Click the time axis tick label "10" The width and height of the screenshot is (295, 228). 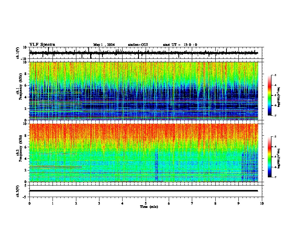(262, 203)
